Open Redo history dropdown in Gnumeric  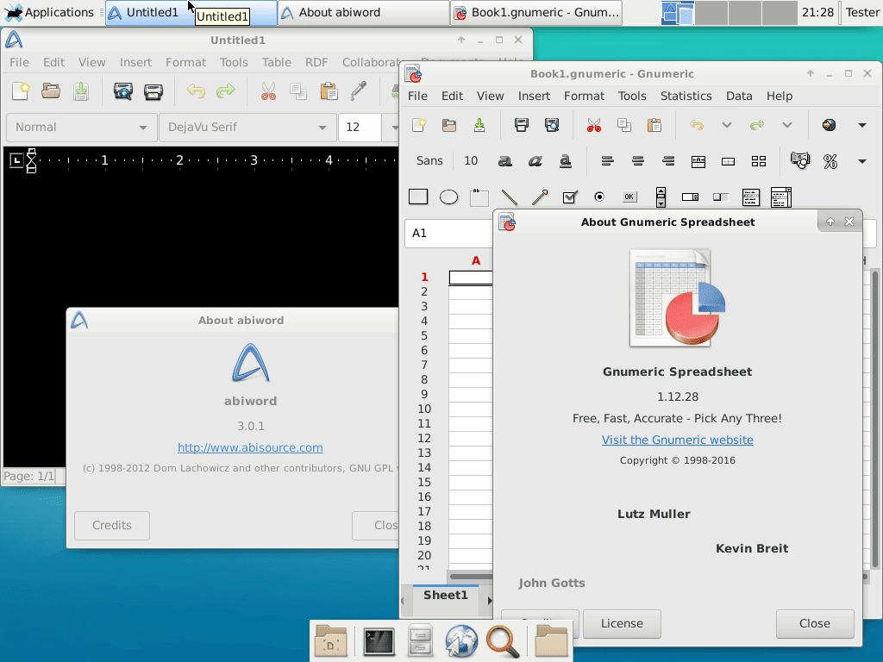pyautogui.click(x=787, y=125)
